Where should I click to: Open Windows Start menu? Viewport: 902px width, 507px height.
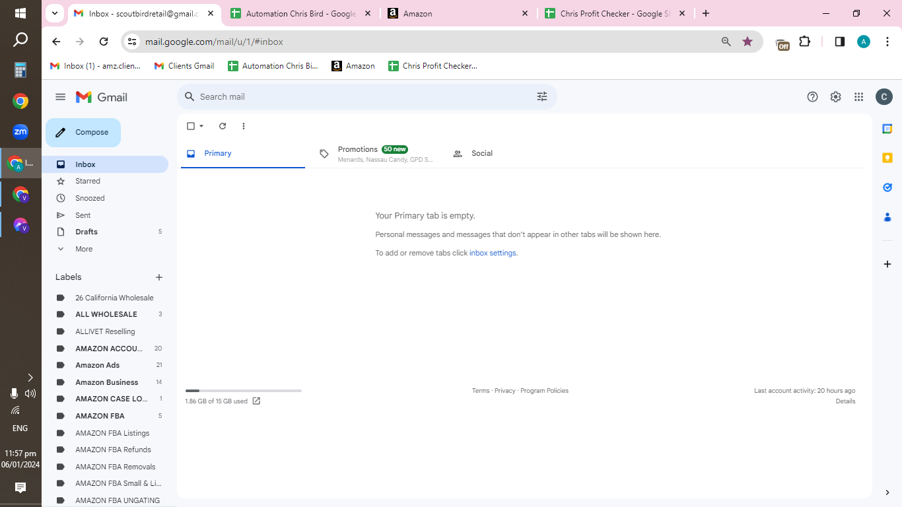click(x=20, y=13)
